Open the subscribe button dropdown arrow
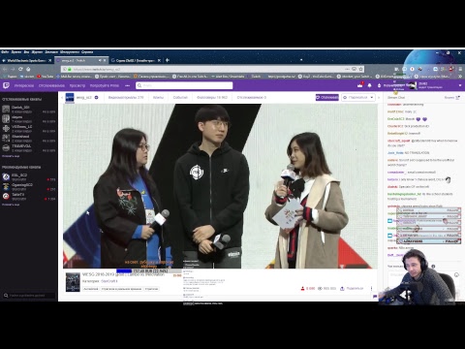This screenshot has width=465, height=349. pyautogui.click(x=372, y=97)
